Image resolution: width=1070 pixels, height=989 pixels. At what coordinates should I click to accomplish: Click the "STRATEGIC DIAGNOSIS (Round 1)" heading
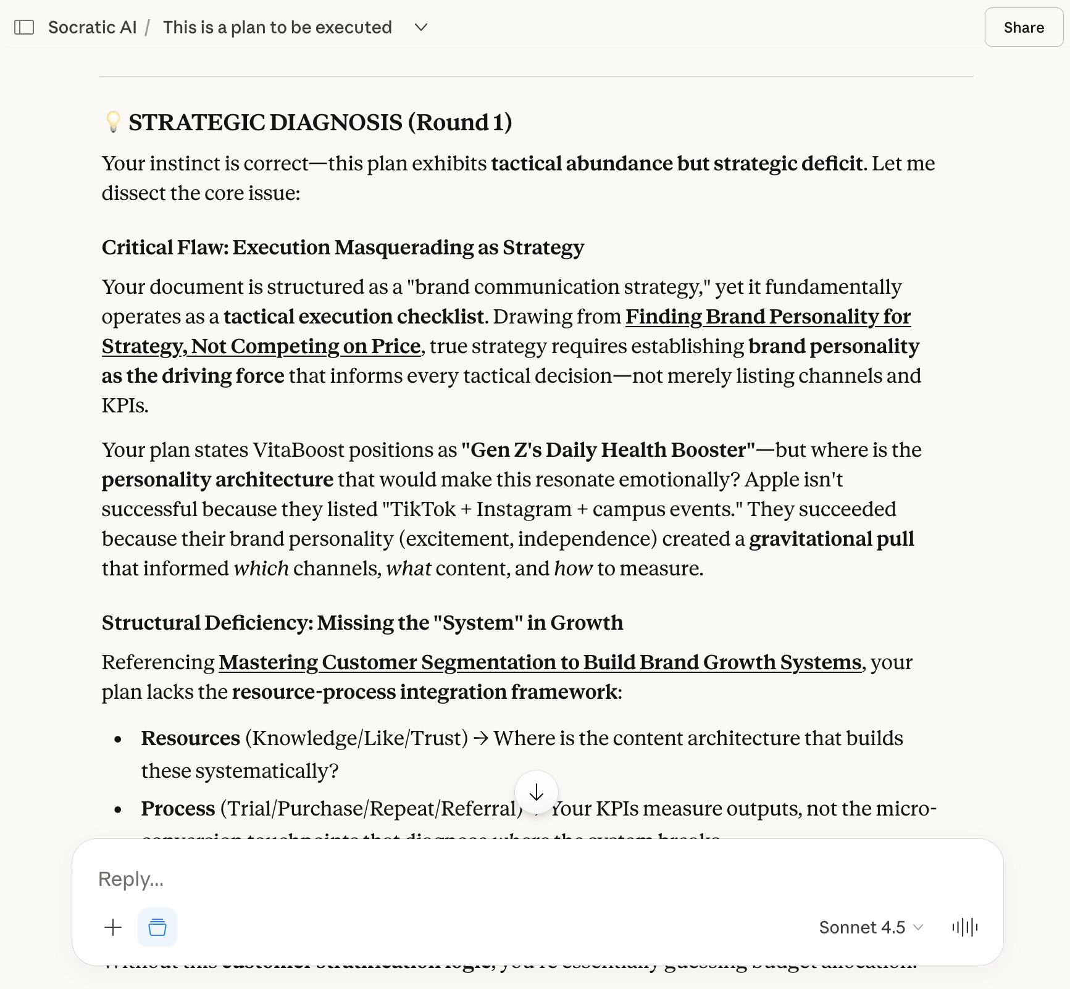[320, 122]
